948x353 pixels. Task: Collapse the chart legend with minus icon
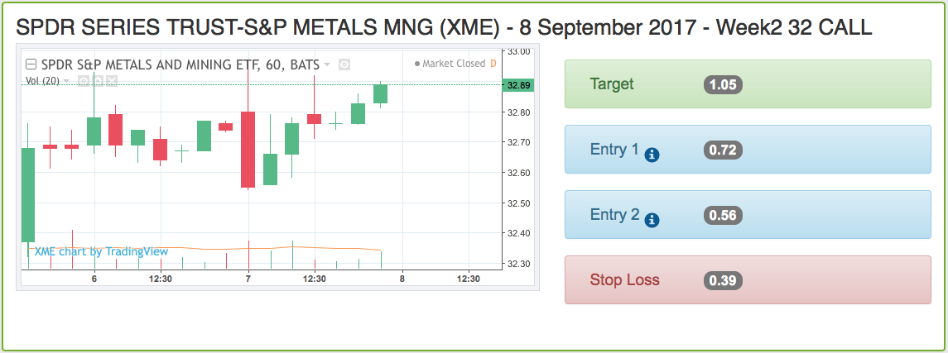tap(31, 64)
